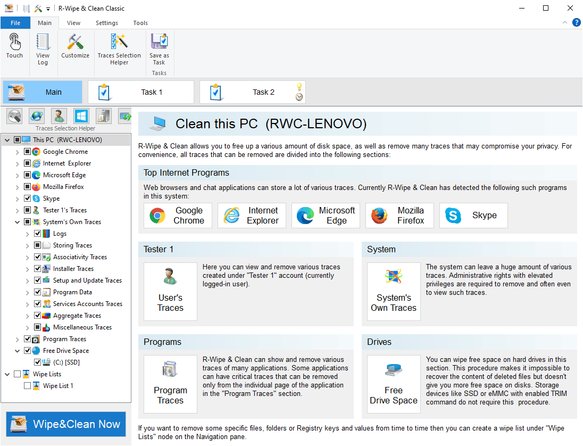The width and height of the screenshot is (583, 446).
Task: Collapse the System's Own Traces node
Action: [17, 222]
